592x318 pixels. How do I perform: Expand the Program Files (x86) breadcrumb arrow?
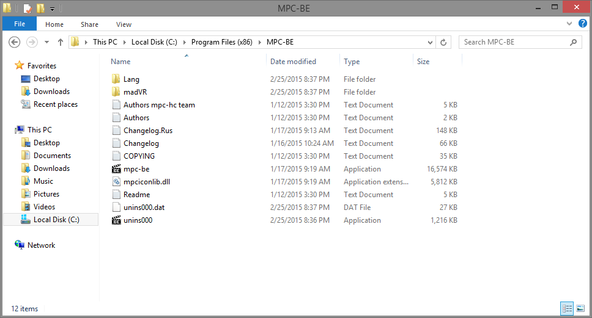[x=260, y=42]
